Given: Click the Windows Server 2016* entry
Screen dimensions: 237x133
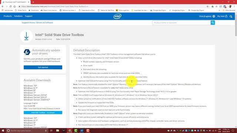Looking at the screenshot, I should (x=35, y=95).
